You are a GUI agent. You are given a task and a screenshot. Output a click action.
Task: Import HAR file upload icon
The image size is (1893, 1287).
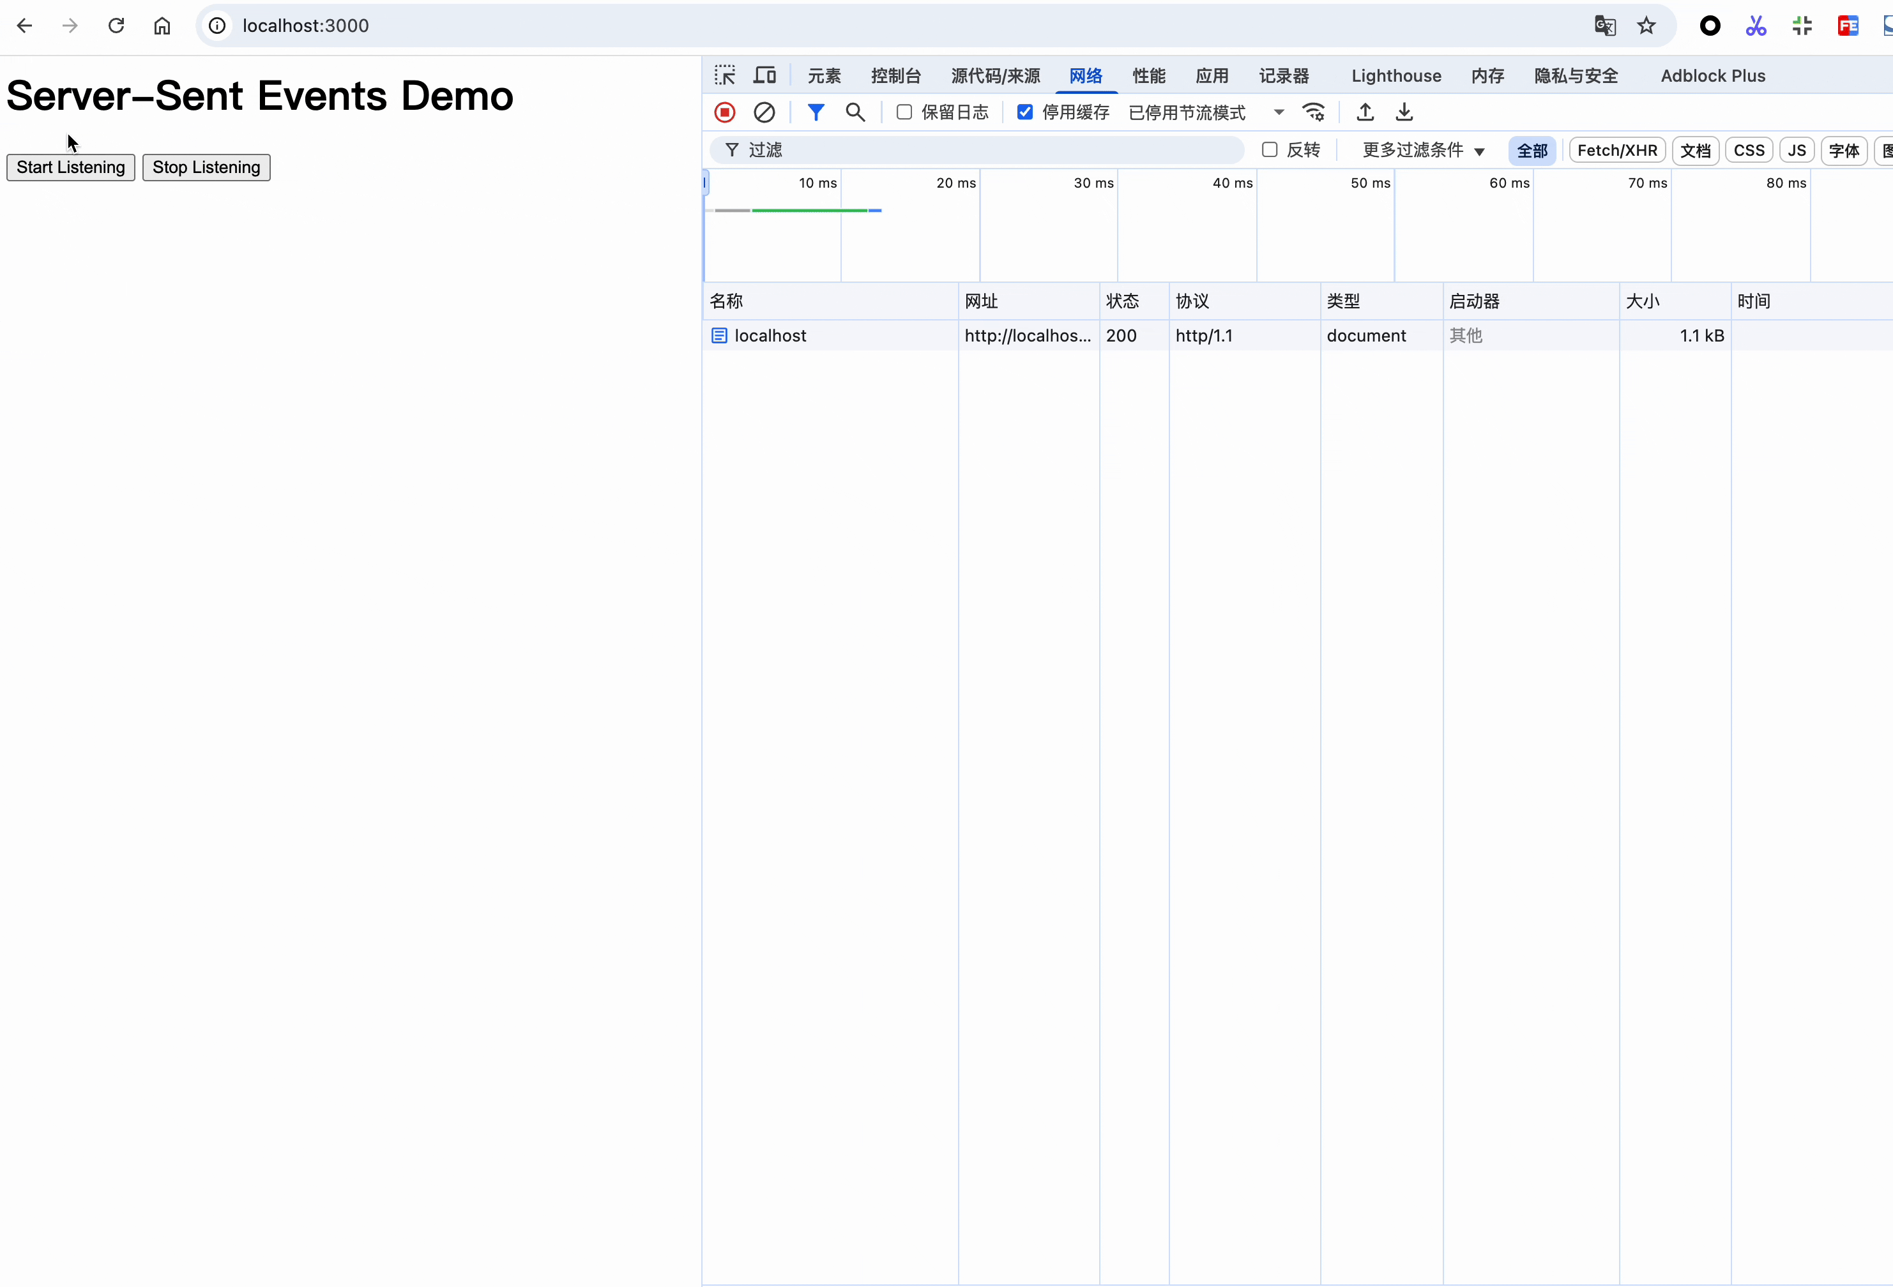click(x=1365, y=112)
